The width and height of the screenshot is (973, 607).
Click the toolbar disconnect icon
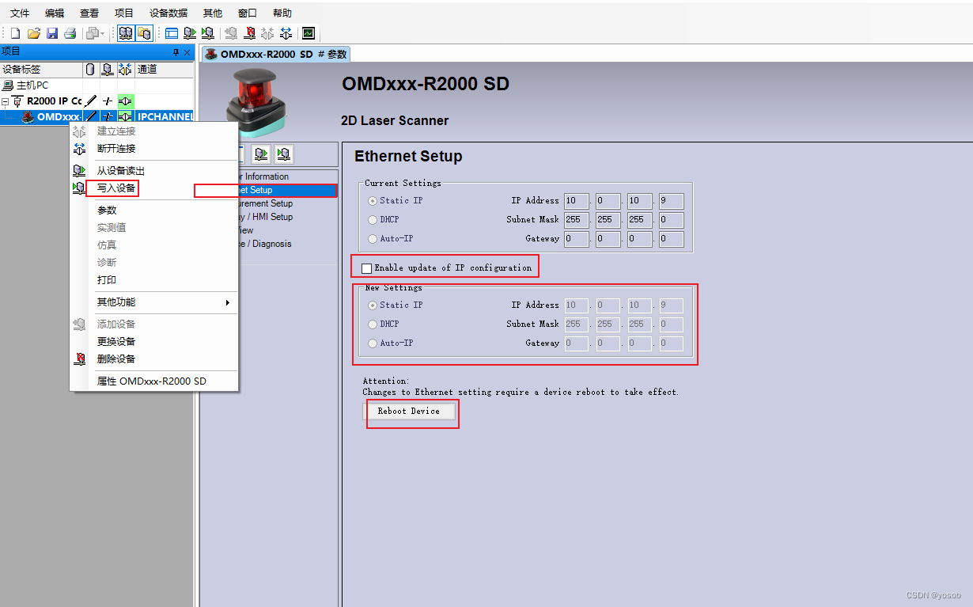[286, 33]
